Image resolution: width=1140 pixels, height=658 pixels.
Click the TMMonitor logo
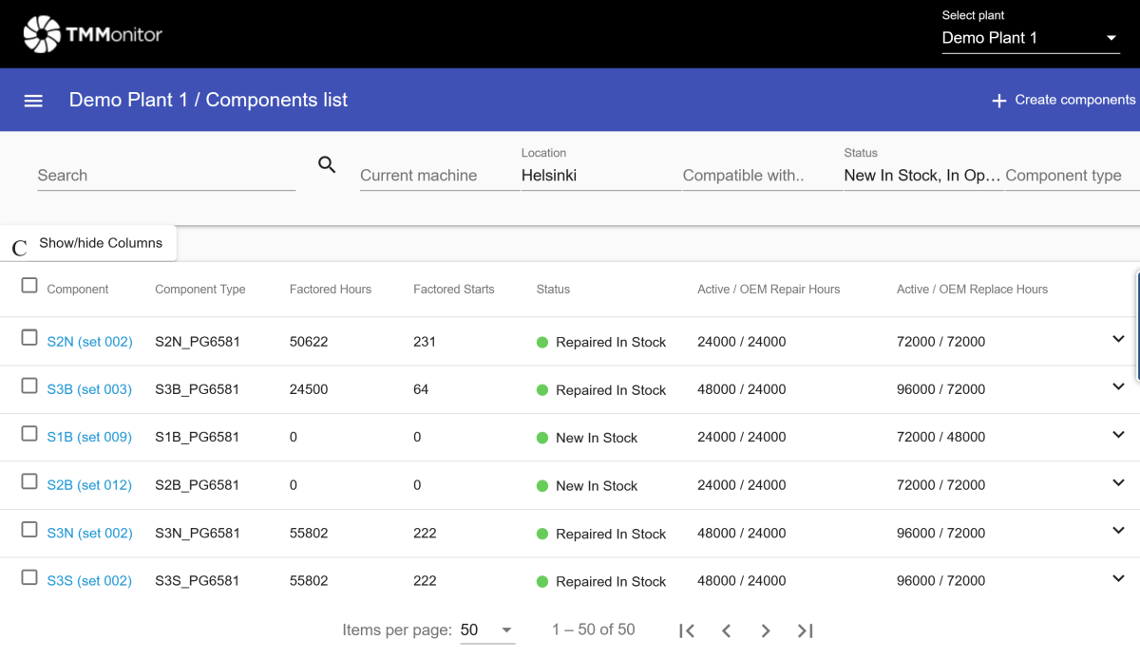pos(92,35)
